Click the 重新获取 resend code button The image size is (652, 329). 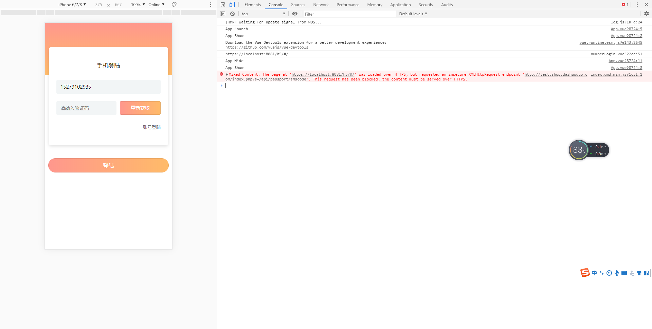pos(140,108)
